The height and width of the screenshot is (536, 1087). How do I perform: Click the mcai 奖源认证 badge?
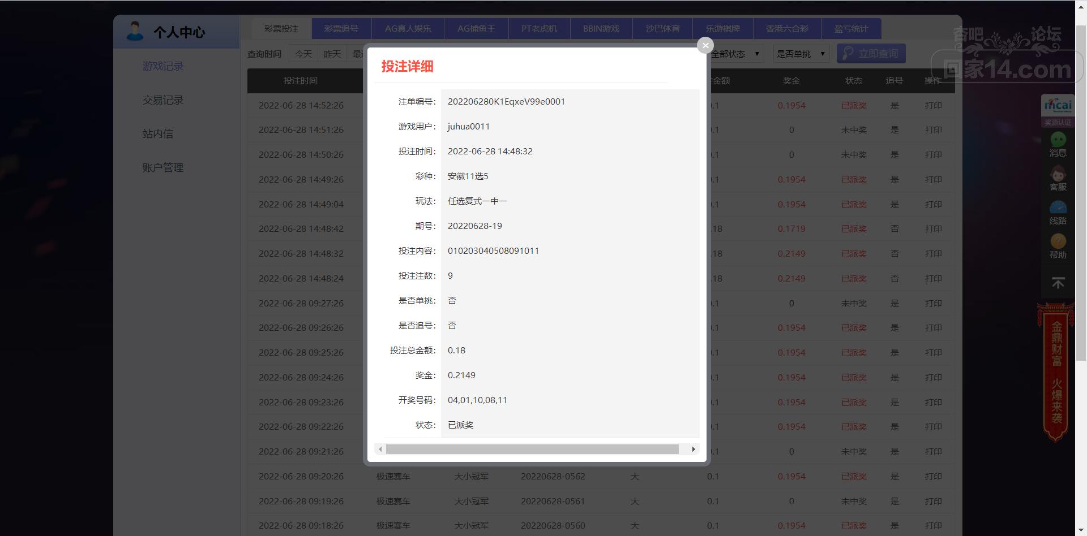[x=1058, y=110]
